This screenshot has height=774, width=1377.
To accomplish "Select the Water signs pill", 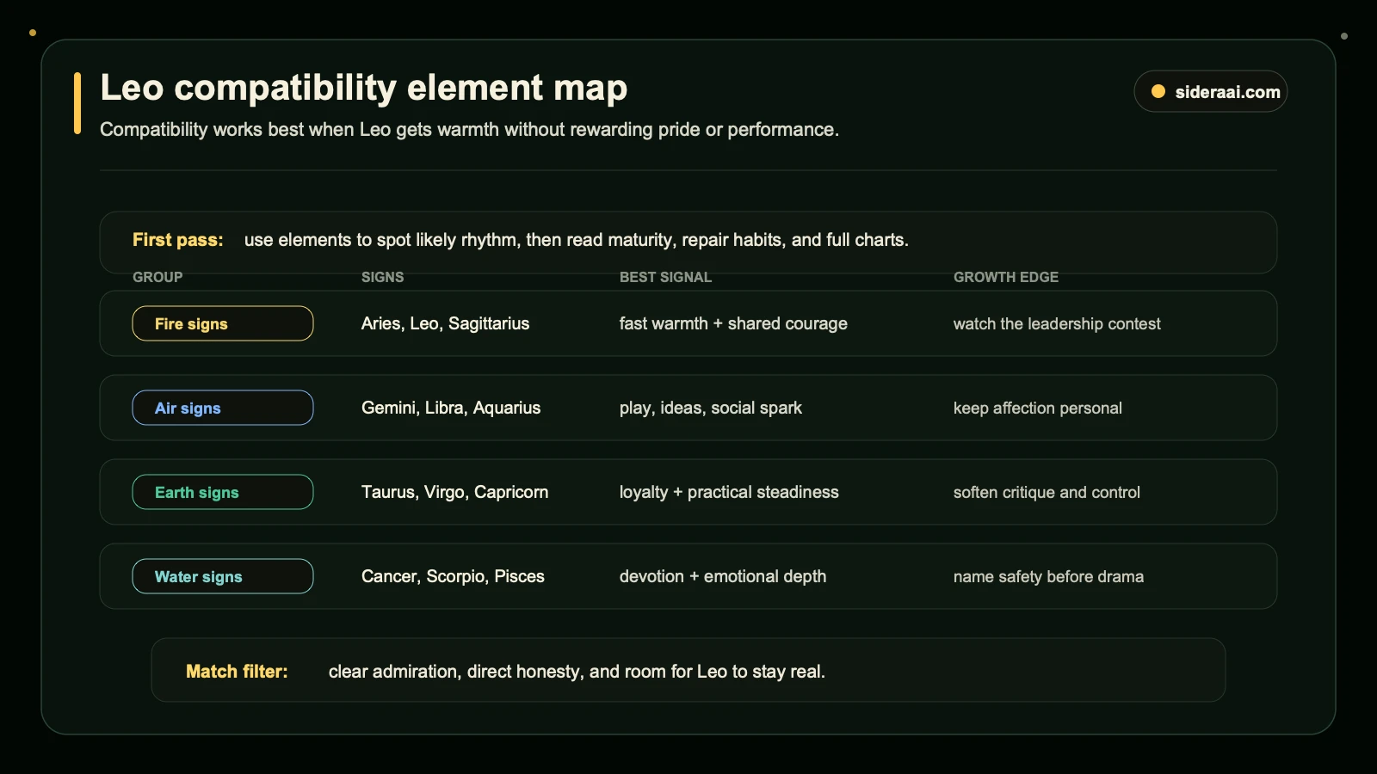I will 223,576.
